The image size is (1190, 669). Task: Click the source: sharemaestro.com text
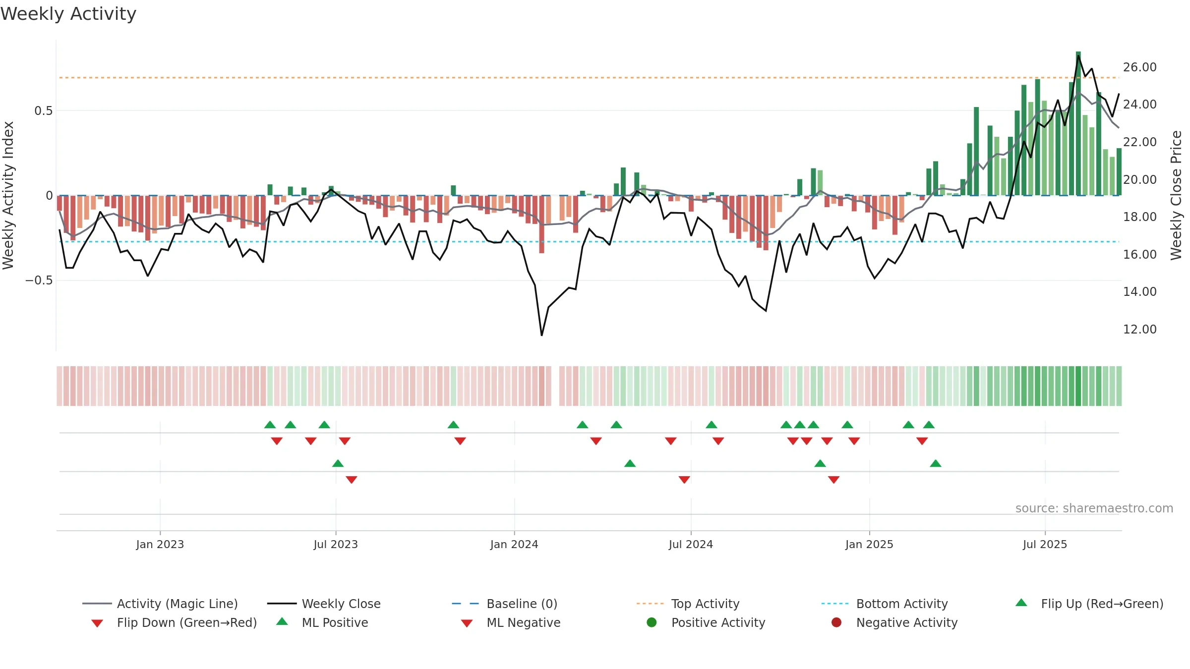tap(1094, 508)
